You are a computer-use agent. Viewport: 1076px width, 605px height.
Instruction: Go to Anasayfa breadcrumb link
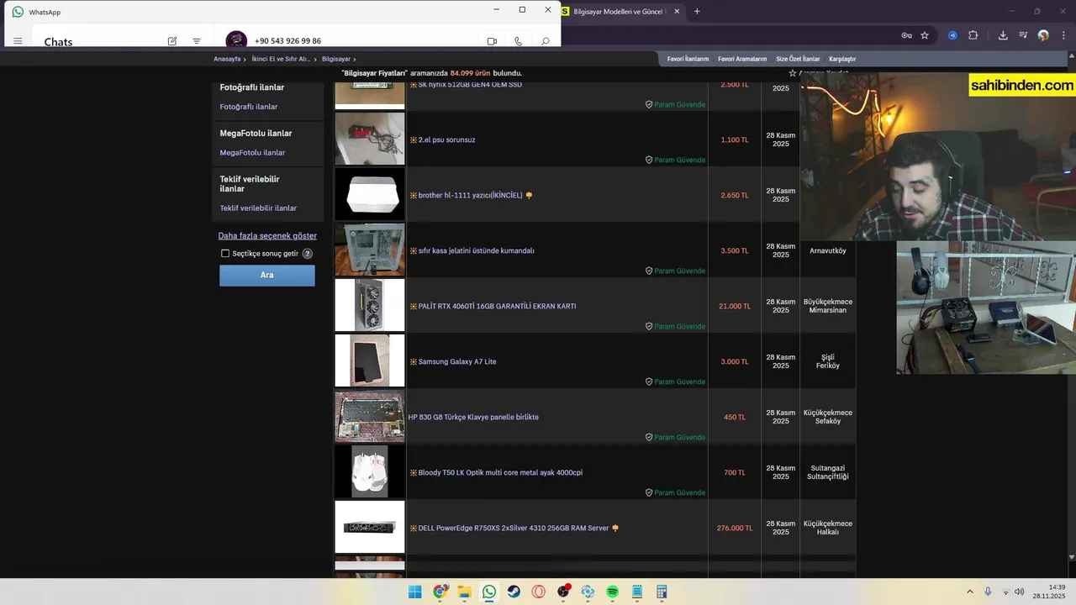pyautogui.click(x=227, y=59)
